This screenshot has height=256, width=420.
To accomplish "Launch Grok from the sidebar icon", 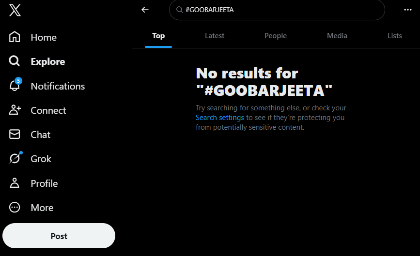I will pyautogui.click(x=15, y=159).
